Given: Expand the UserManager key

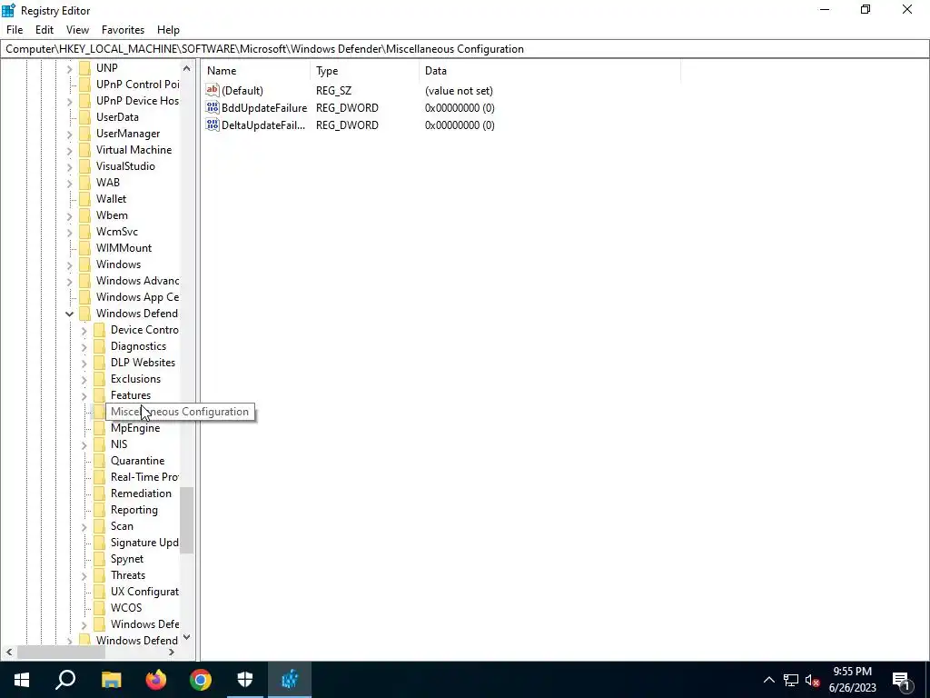Looking at the screenshot, I should tap(69, 134).
